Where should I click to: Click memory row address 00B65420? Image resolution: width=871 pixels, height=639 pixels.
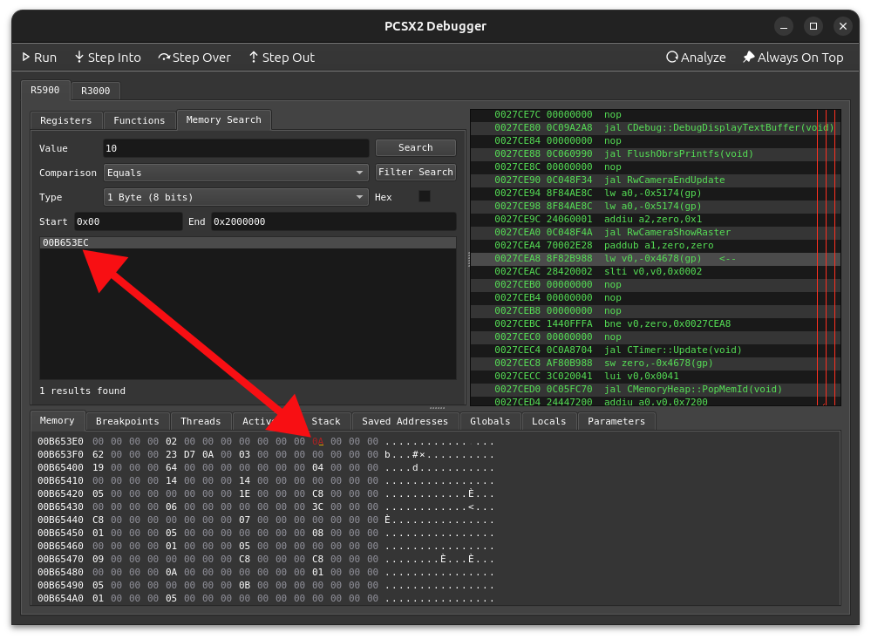click(60, 494)
